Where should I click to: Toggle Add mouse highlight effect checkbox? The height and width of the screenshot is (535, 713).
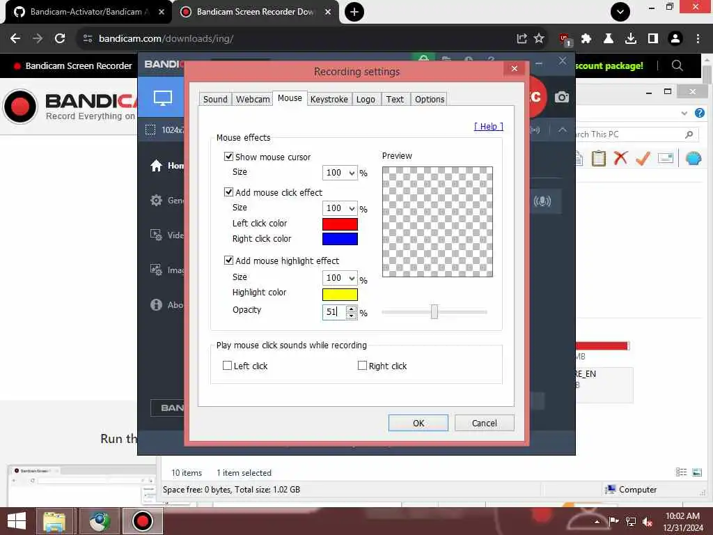coord(228,261)
